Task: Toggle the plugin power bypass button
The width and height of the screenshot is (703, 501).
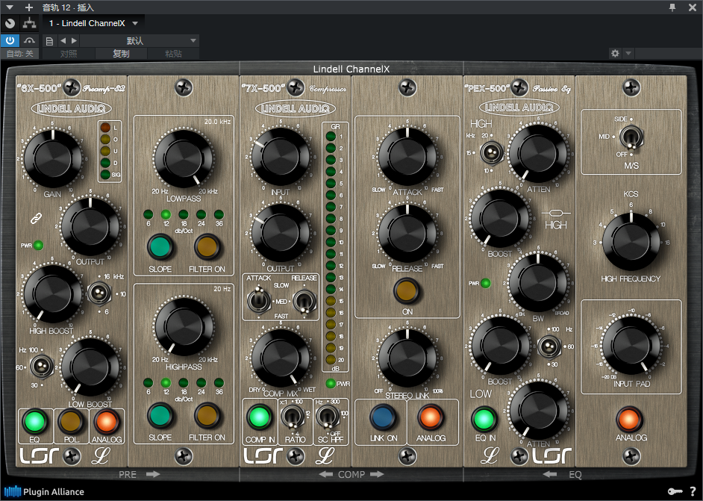Action: point(10,40)
